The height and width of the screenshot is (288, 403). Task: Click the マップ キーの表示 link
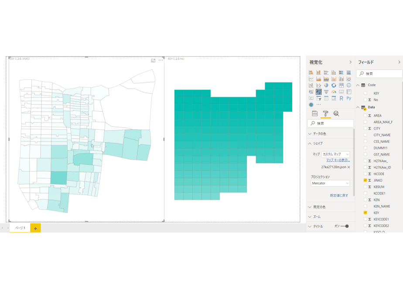coord(338,160)
